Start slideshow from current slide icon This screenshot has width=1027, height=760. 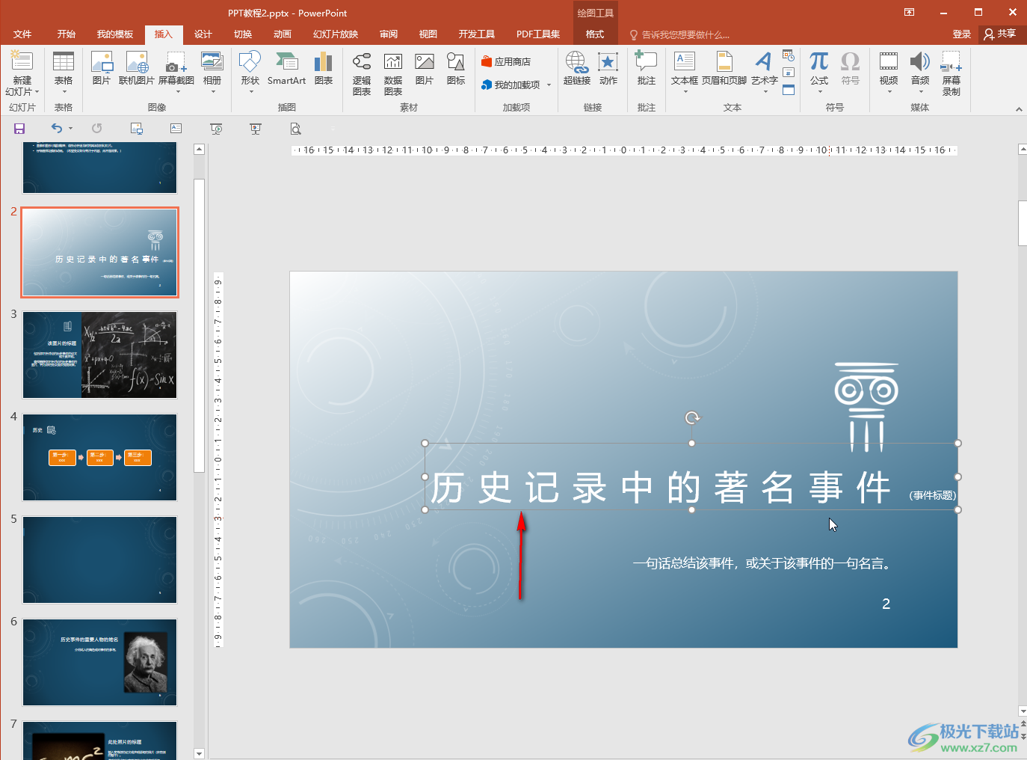(x=256, y=129)
